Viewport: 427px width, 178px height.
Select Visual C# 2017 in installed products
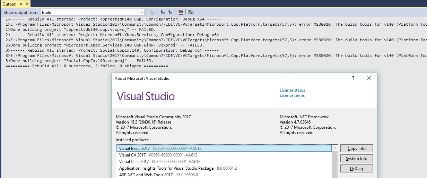[x=224, y=155]
